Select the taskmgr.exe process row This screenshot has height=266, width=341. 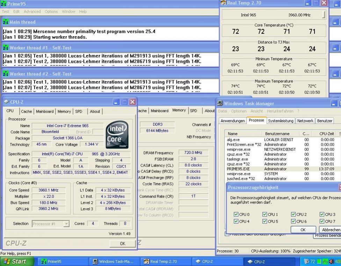coord(282,159)
